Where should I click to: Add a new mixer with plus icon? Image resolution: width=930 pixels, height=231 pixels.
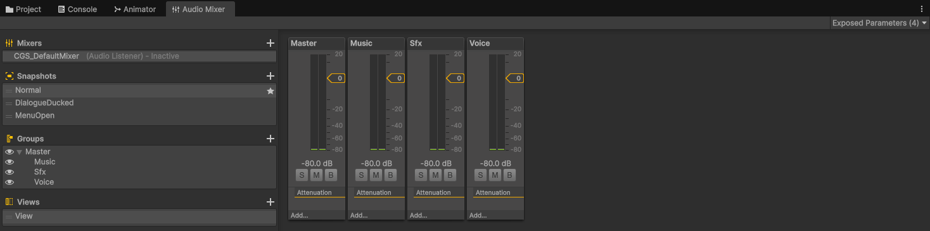pos(271,43)
